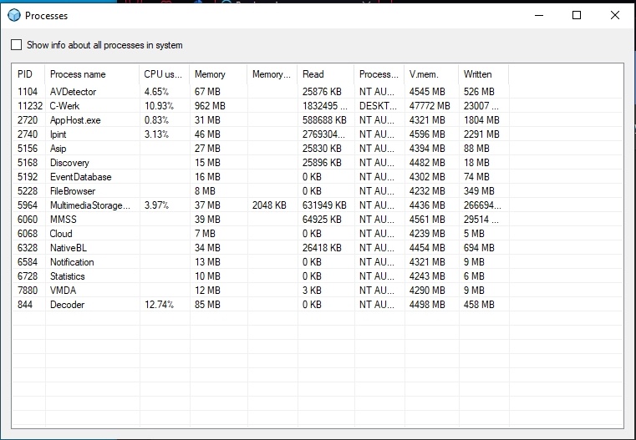Select the AppHost.exe process row
This screenshot has width=636, height=440.
pyautogui.click(x=75, y=120)
